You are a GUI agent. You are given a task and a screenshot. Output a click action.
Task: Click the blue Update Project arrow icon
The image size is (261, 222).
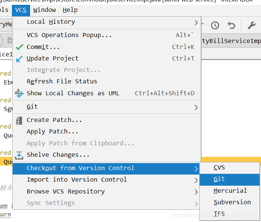point(19,59)
